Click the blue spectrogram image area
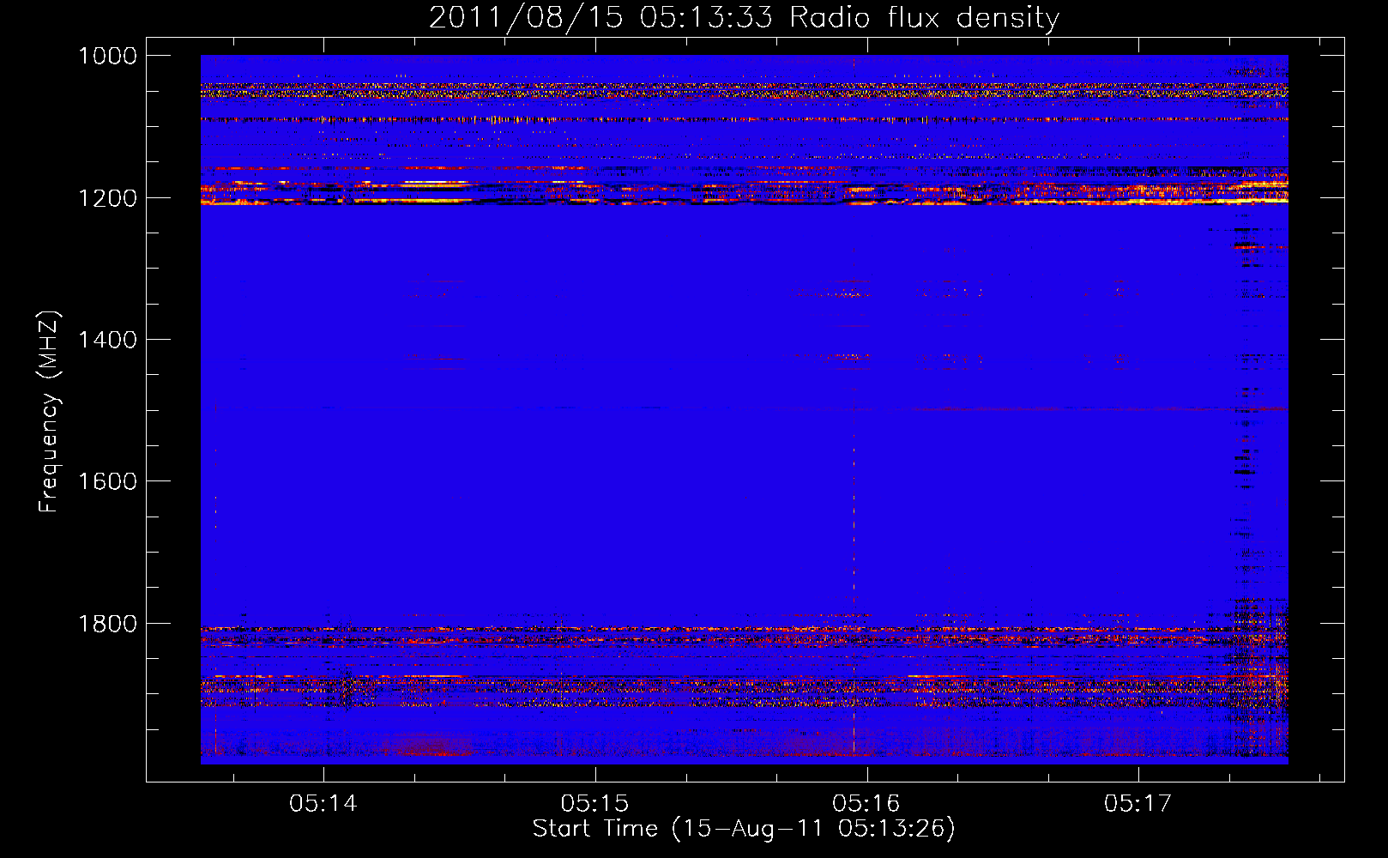 coord(745,409)
